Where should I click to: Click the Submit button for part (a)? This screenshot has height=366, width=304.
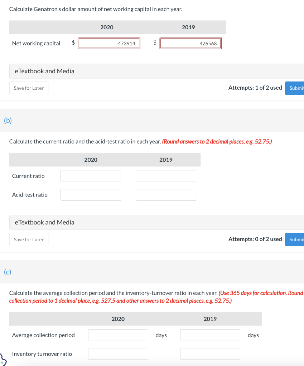click(x=296, y=88)
